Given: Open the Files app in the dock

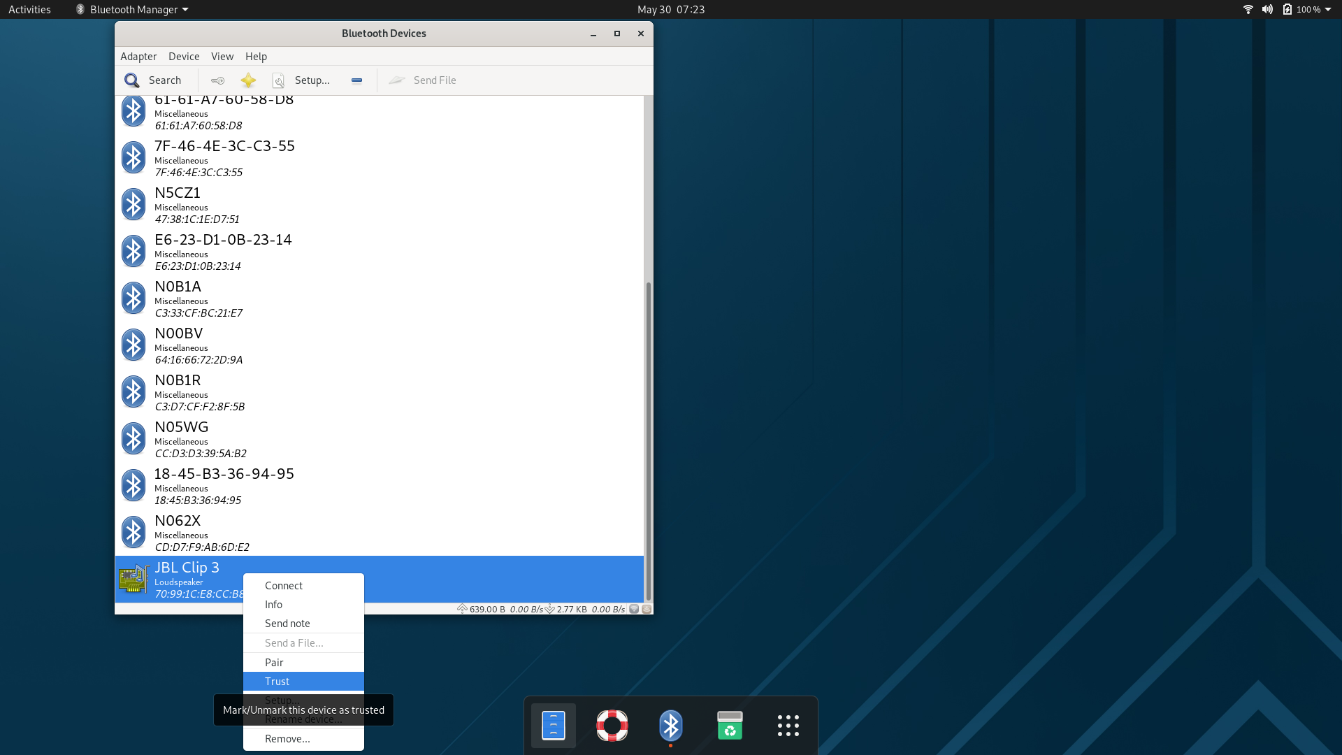Looking at the screenshot, I should coord(554,726).
